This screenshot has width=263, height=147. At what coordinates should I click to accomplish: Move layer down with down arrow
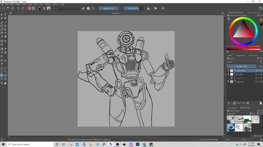coord(239,103)
